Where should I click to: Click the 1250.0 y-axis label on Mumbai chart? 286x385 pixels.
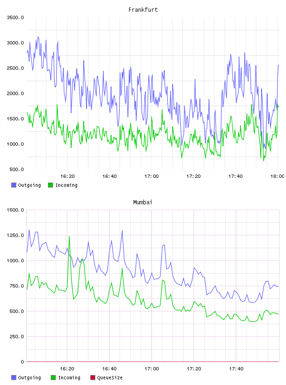(15, 235)
